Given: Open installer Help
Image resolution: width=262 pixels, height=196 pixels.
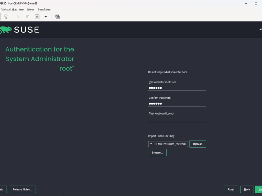Looking at the screenshot, I should [3, 189].
